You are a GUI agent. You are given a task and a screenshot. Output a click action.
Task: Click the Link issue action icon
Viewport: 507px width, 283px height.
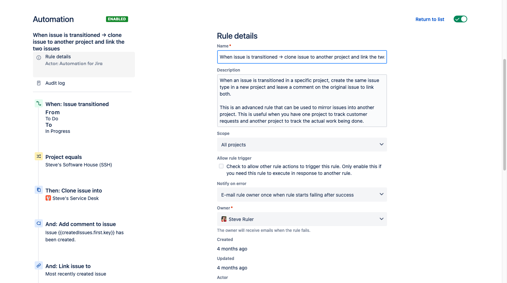pyautogui.click(x=39, y=265)
